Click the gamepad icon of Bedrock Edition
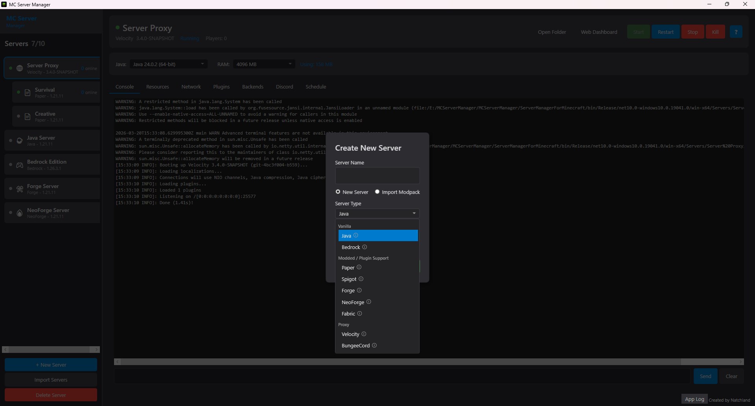The image size is (755, 406). click(x=20, y=165)
